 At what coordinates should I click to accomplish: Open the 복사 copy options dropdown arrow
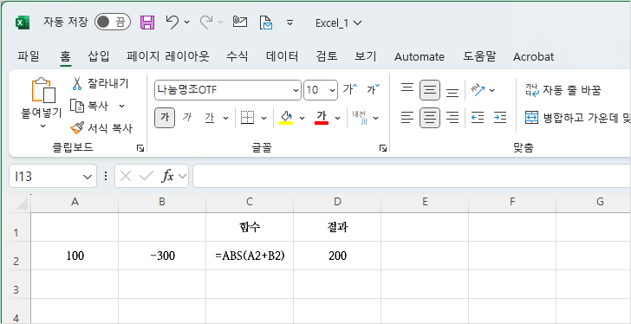pos(121,107)
